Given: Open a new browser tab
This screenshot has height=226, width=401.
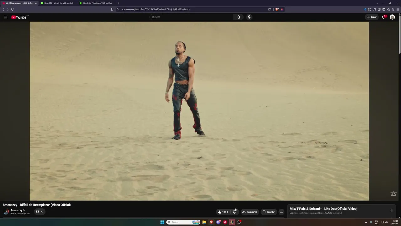Looking at the screenshot, I should [119, 3].
